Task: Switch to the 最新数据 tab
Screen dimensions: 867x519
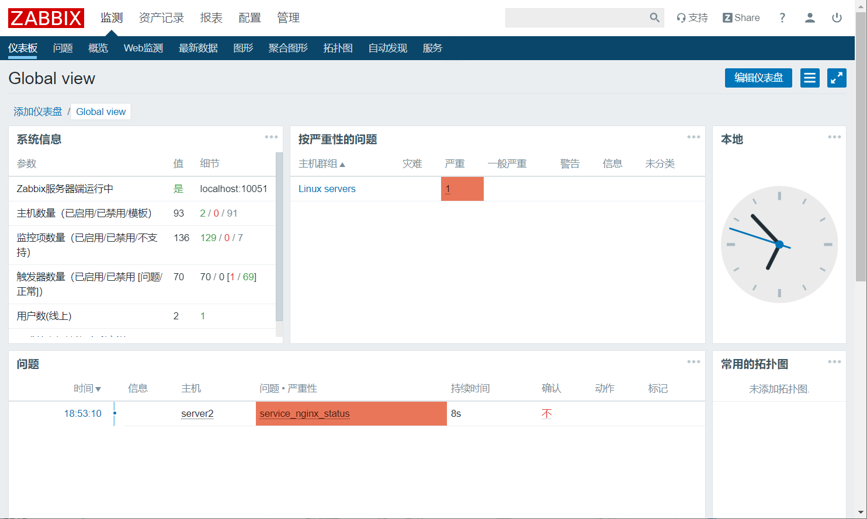Action: pyautogui.click(x=198, y=48)
